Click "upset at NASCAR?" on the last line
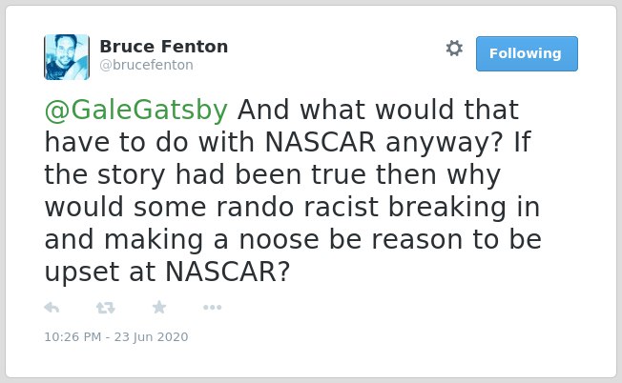Screen dimensions: 622x383 point(167,272)
